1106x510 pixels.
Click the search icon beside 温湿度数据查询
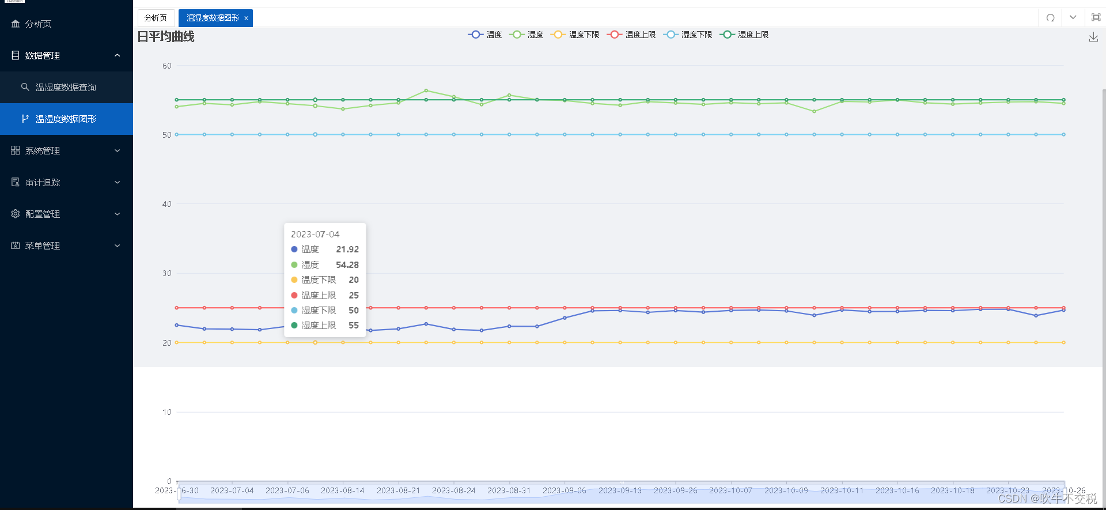pyautogui.click(x=25, y=87)
